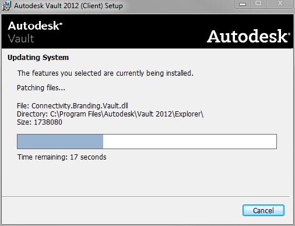Click the disabled maximize window button

258,3
